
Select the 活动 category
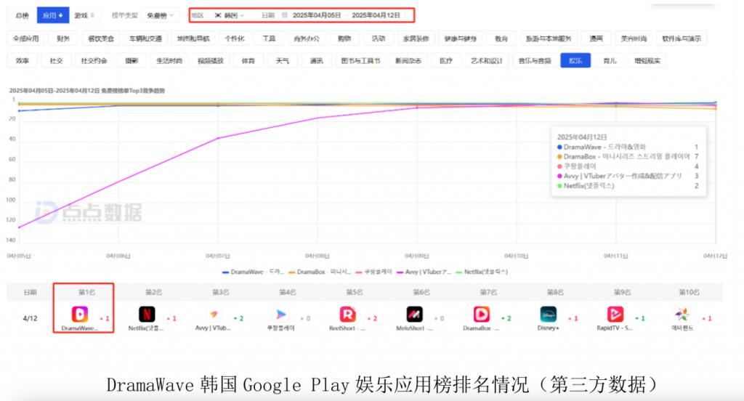coord(378,39)
